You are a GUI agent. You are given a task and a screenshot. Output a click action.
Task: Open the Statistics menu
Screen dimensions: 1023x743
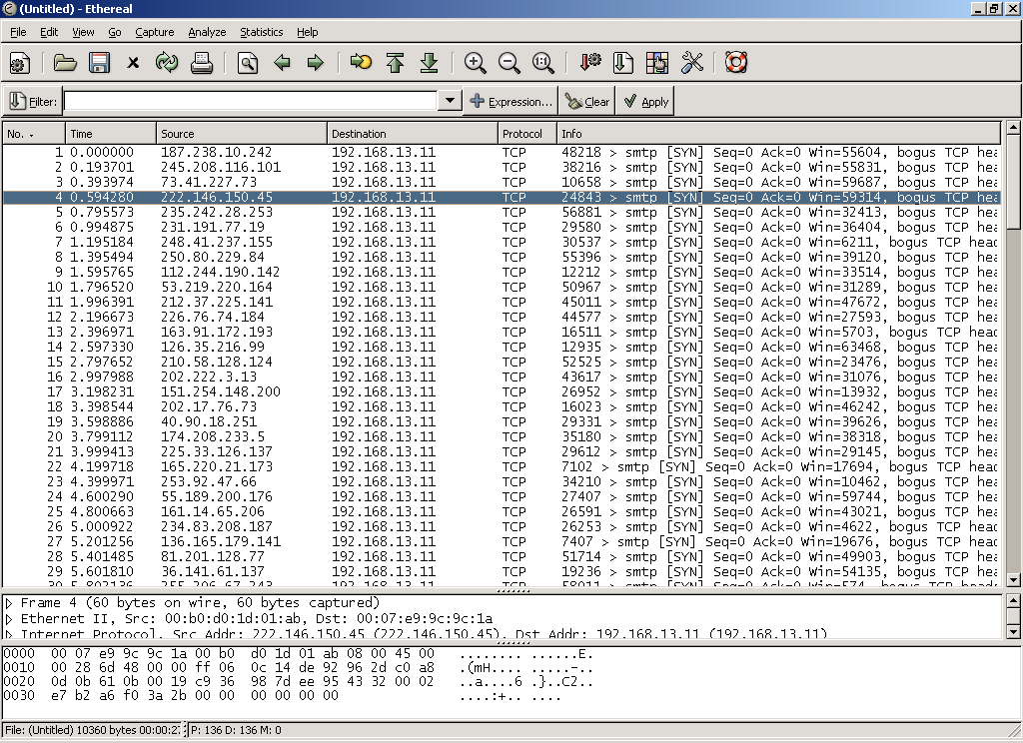261,32
